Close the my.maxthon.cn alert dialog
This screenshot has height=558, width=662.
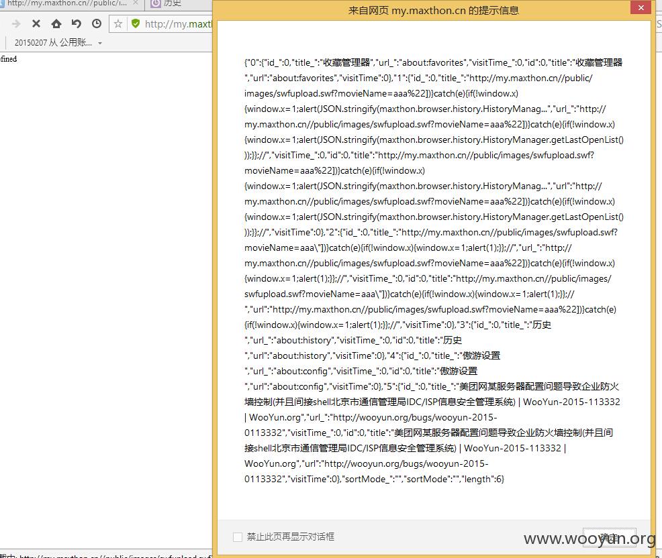[x=641, y=7]
